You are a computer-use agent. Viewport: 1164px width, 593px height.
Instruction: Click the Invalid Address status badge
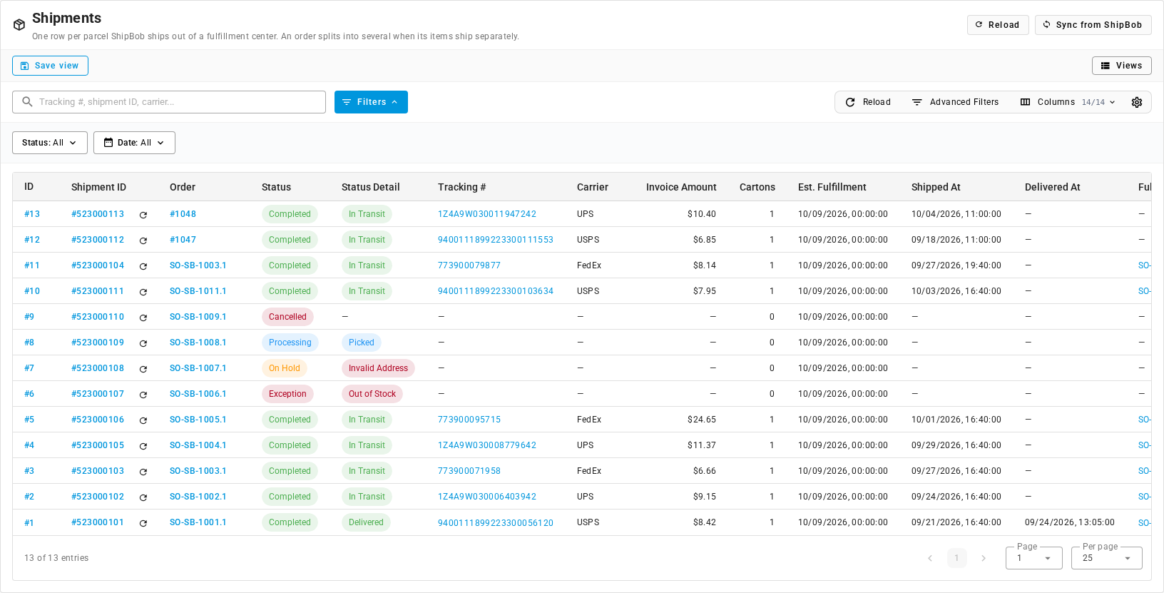378,368
